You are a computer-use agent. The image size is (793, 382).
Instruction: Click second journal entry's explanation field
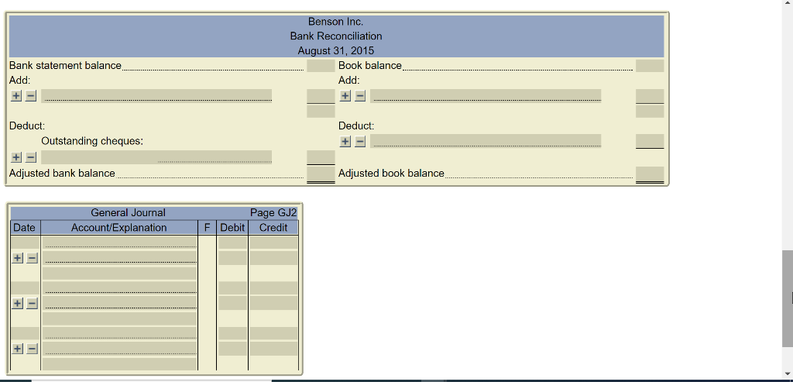[119, 318]
